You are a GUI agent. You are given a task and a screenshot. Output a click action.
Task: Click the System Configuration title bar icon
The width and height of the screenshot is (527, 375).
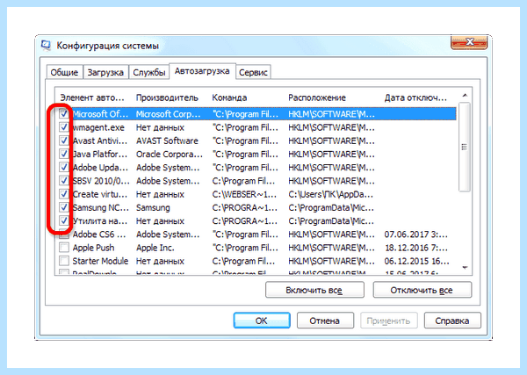pos(46,45)
